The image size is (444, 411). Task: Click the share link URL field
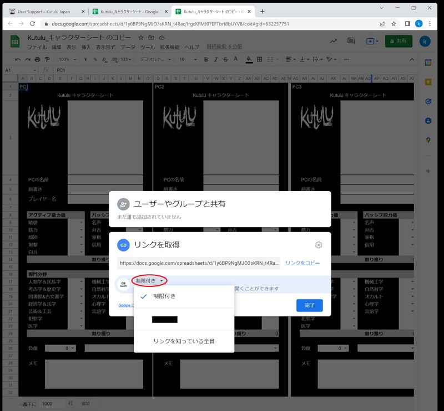point(199,263)
